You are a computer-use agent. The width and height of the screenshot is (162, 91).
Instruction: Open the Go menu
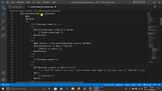click(34, 2)
